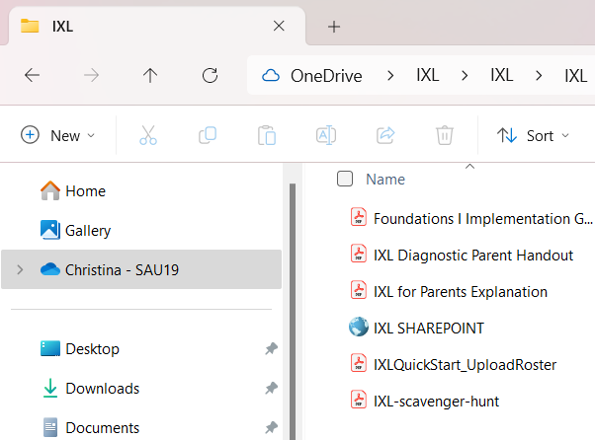Go up one folder level
This screenshot has height=440, width=595.
click(x=150, y=75)
